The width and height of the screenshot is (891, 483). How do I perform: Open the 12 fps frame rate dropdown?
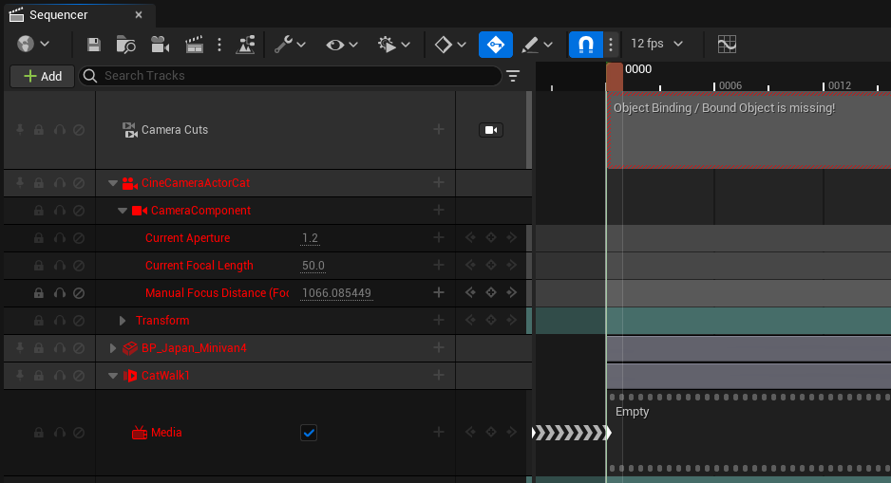click(x=657, y=45)
